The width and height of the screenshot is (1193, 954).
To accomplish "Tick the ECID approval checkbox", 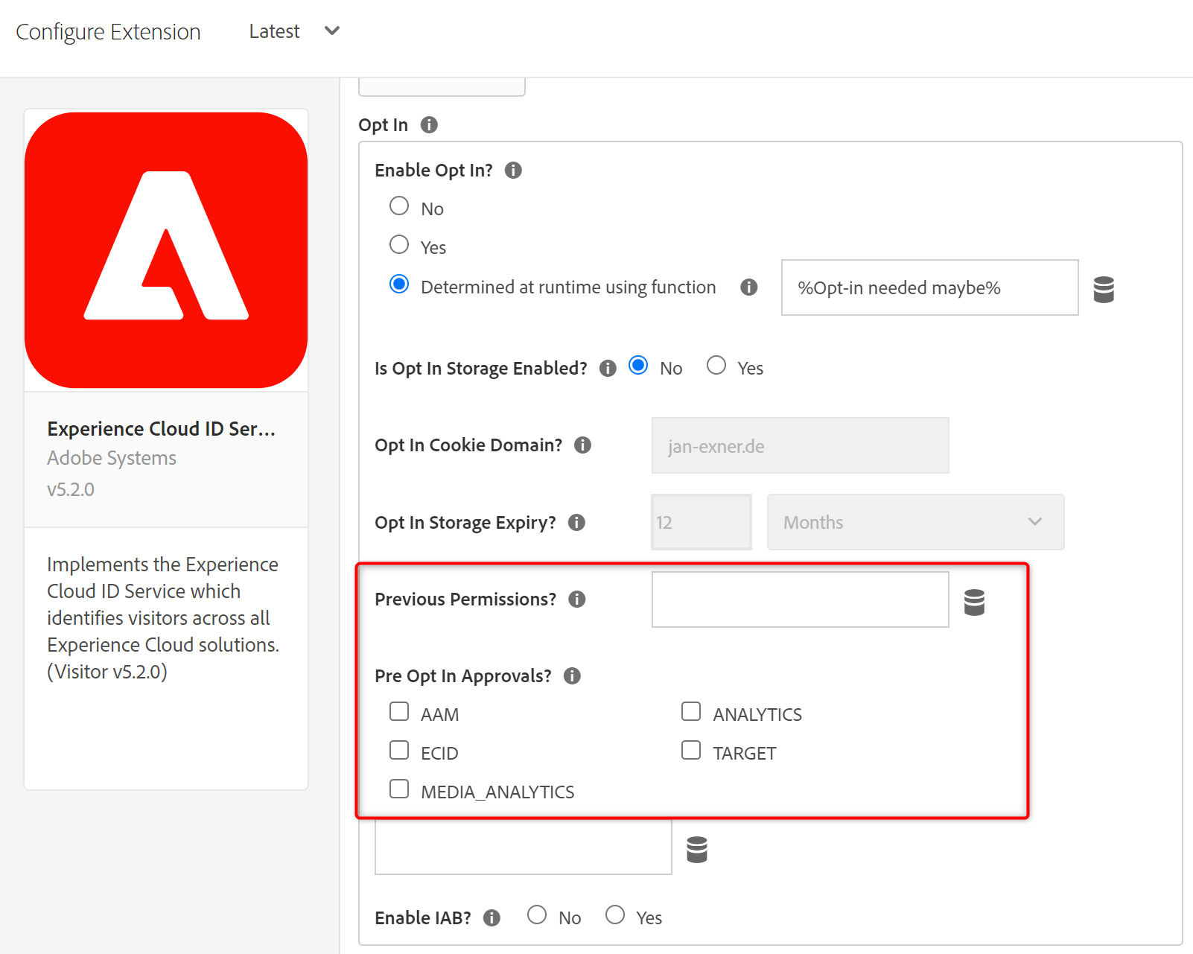I will click(x=399, y=751).
